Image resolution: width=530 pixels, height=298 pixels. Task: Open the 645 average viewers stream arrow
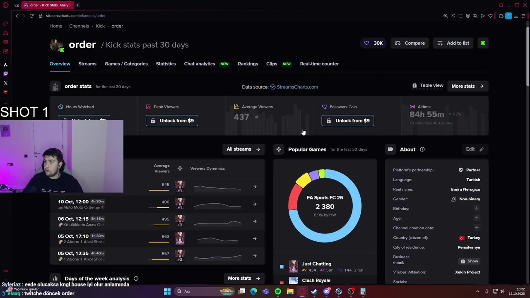[x=255, y=187]
